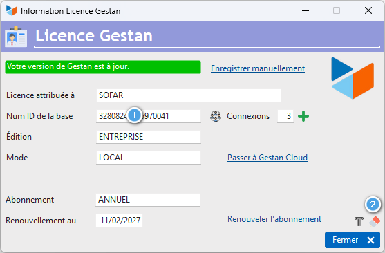
Task: Click the Num ID de la base field
Action: 149,116
